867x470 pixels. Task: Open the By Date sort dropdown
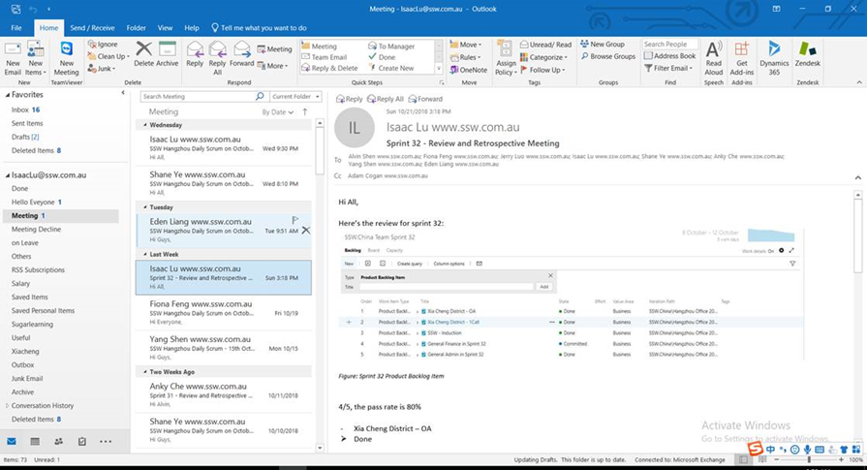coord(278,111)
